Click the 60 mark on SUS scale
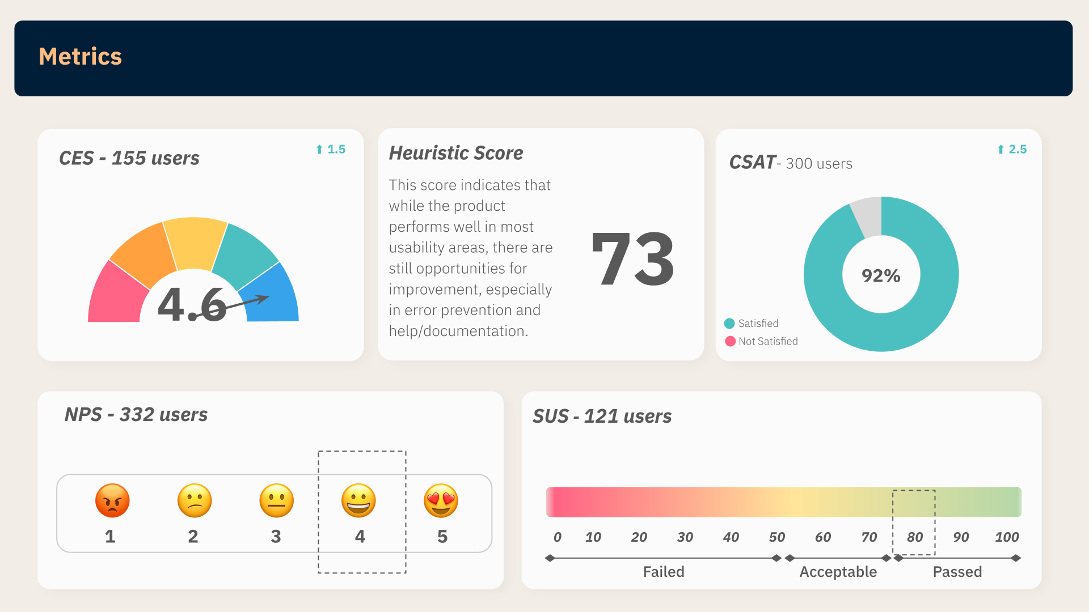The image size is (1089, 612). 823,537
